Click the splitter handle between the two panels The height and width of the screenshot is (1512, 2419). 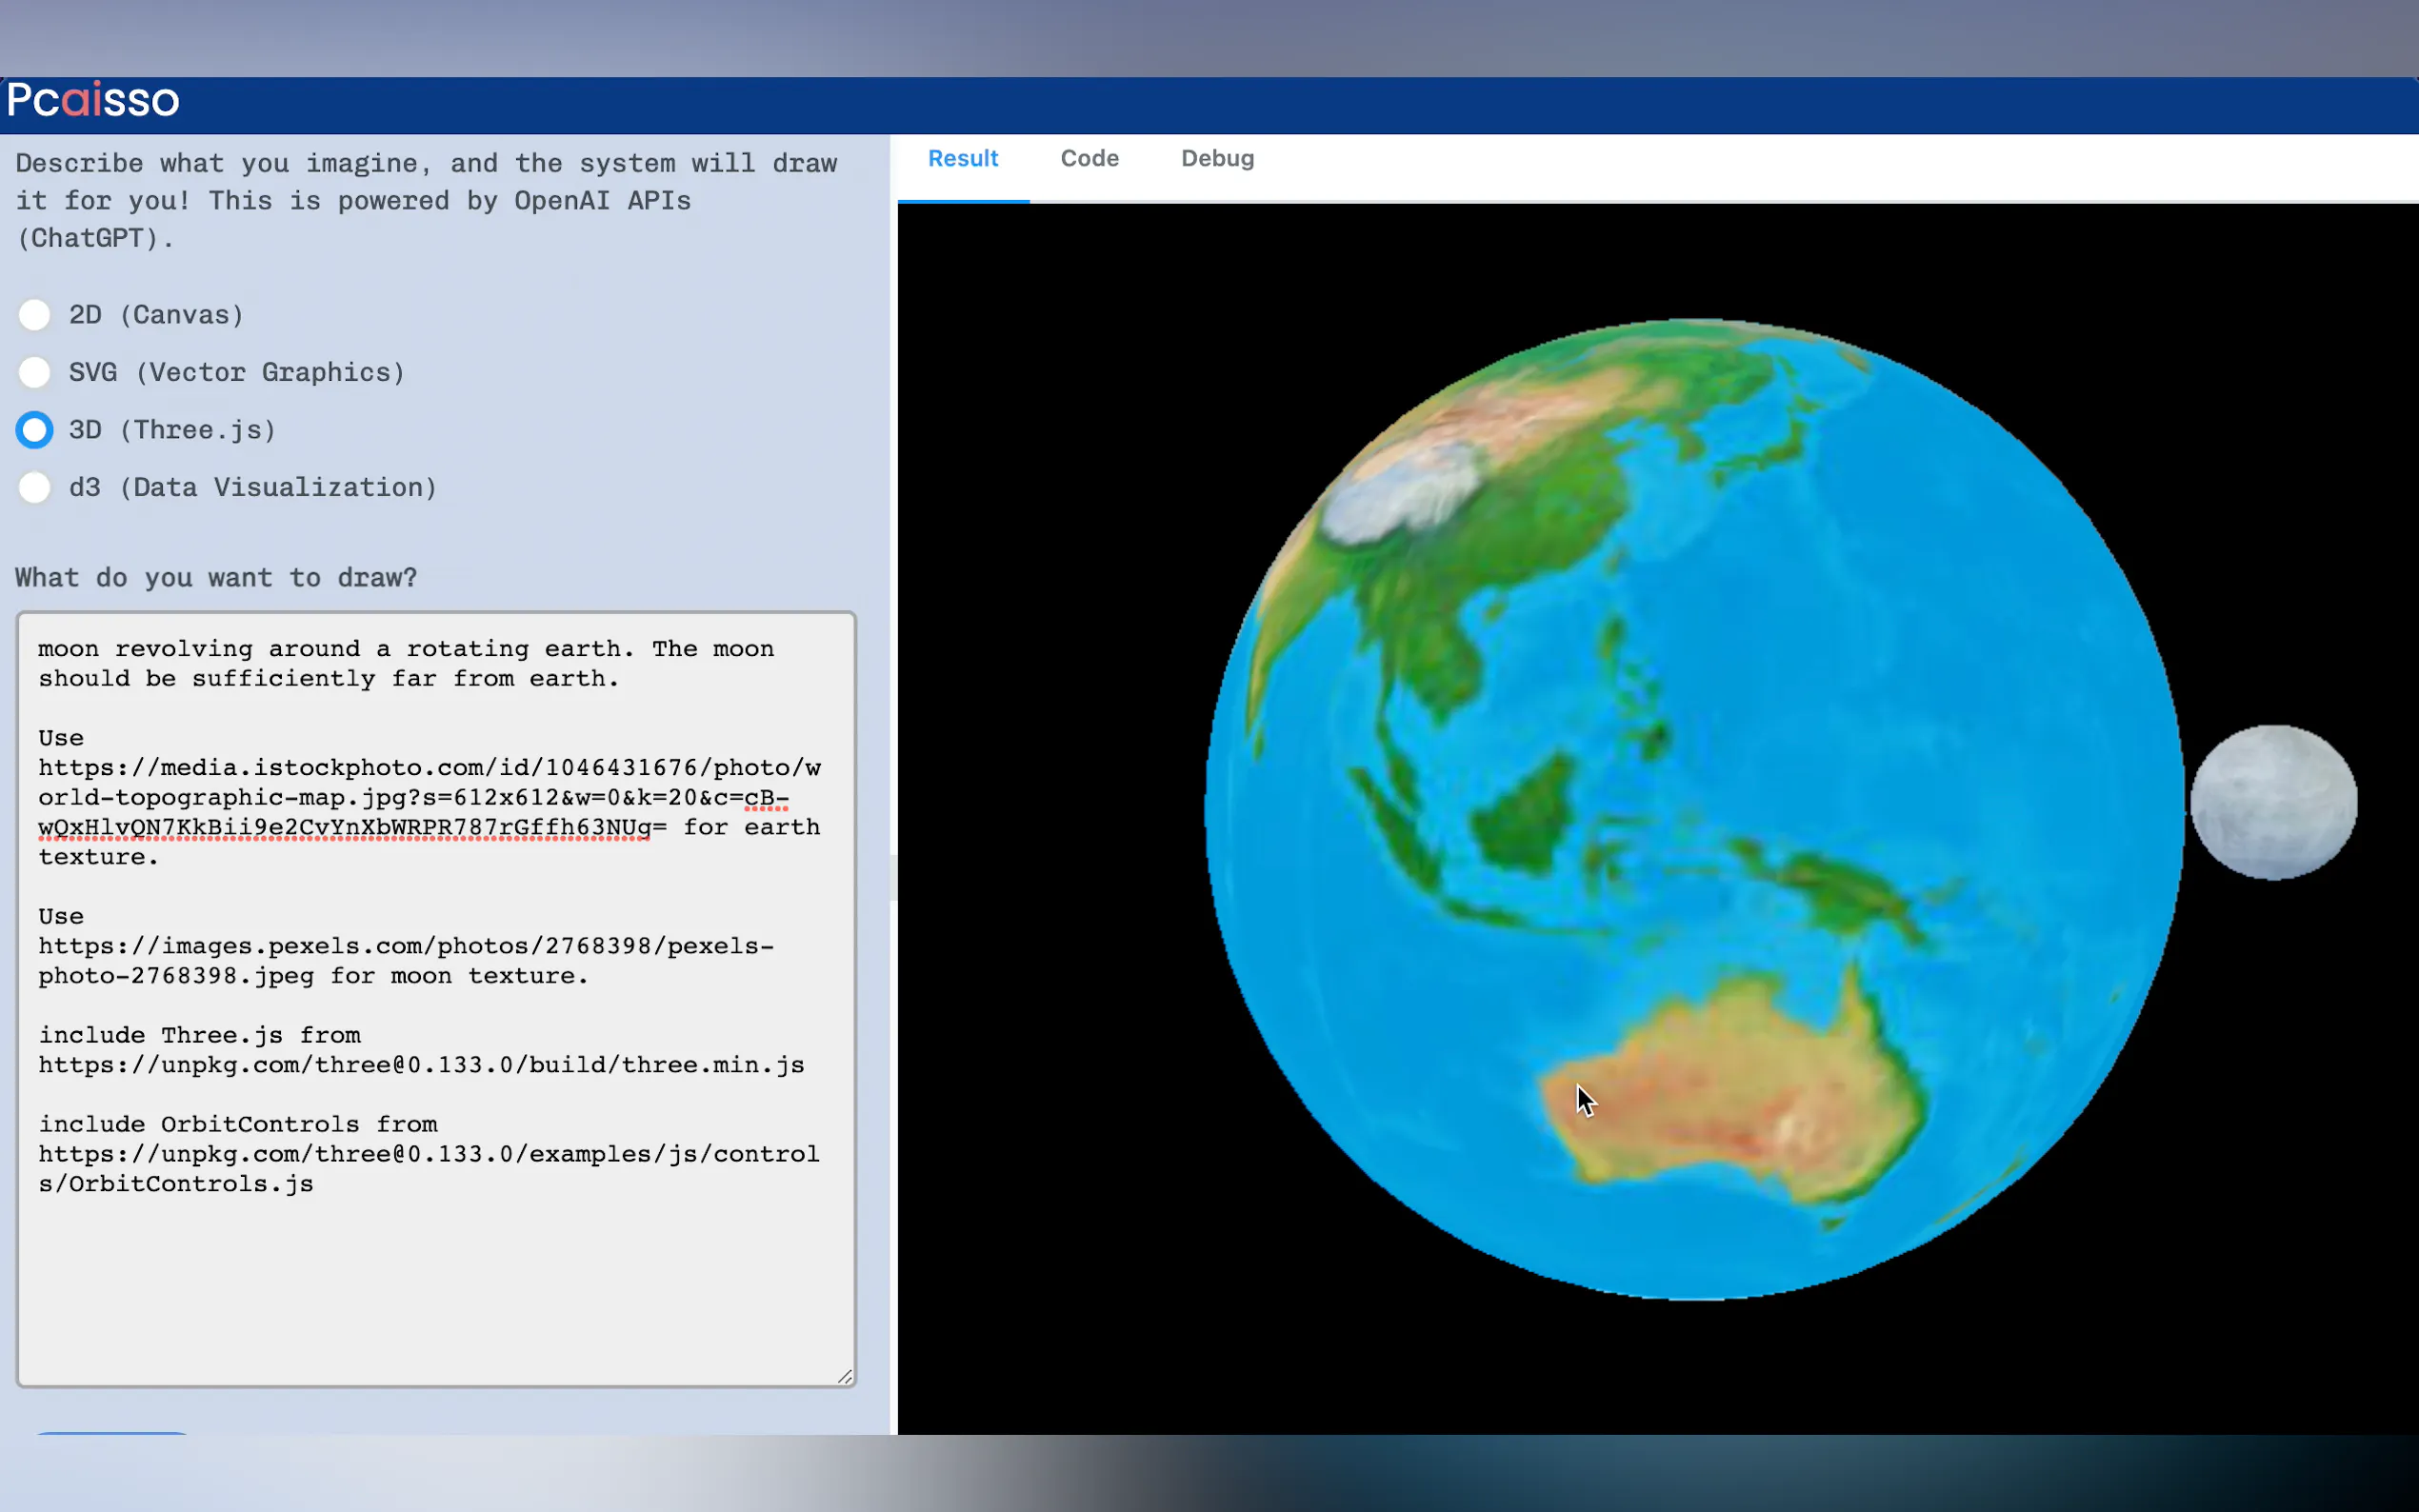tap(893, 878)
